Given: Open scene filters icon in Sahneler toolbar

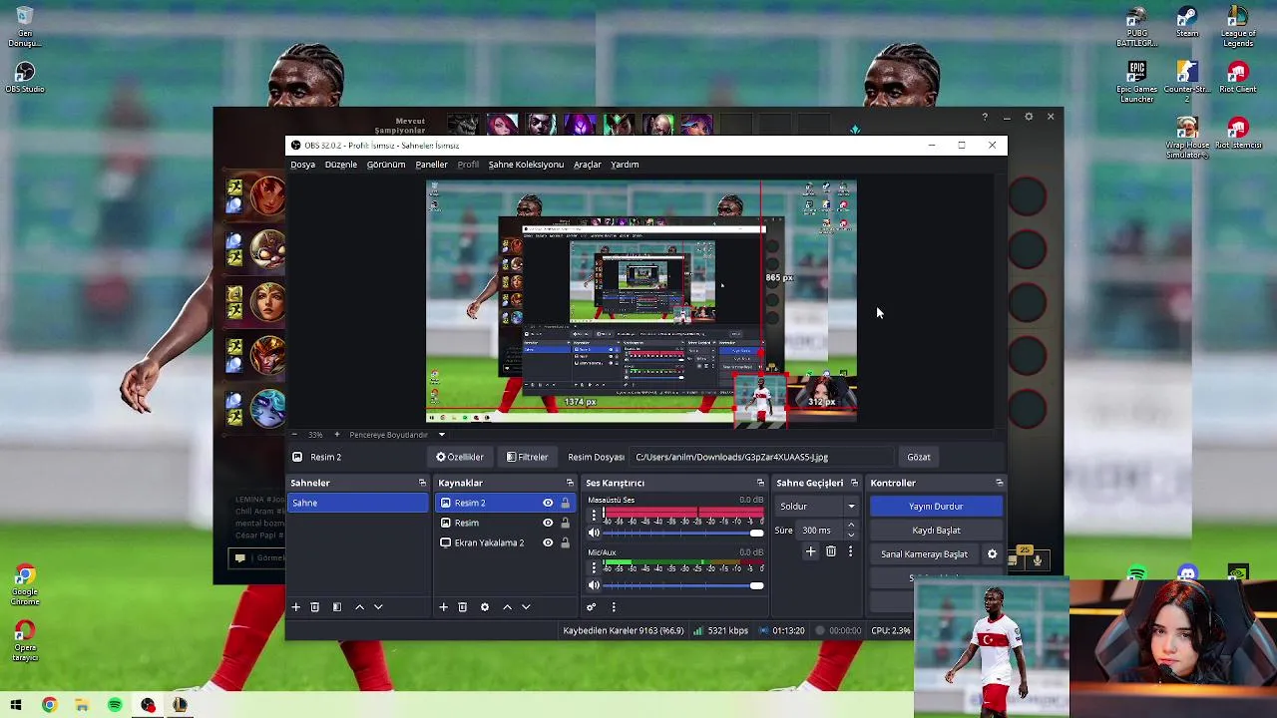Looking at the screenshot, I should [x=336, y=606].
